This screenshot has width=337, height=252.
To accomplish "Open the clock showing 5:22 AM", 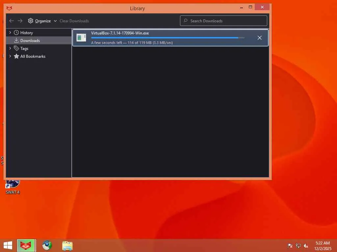I will coord(323,245).
